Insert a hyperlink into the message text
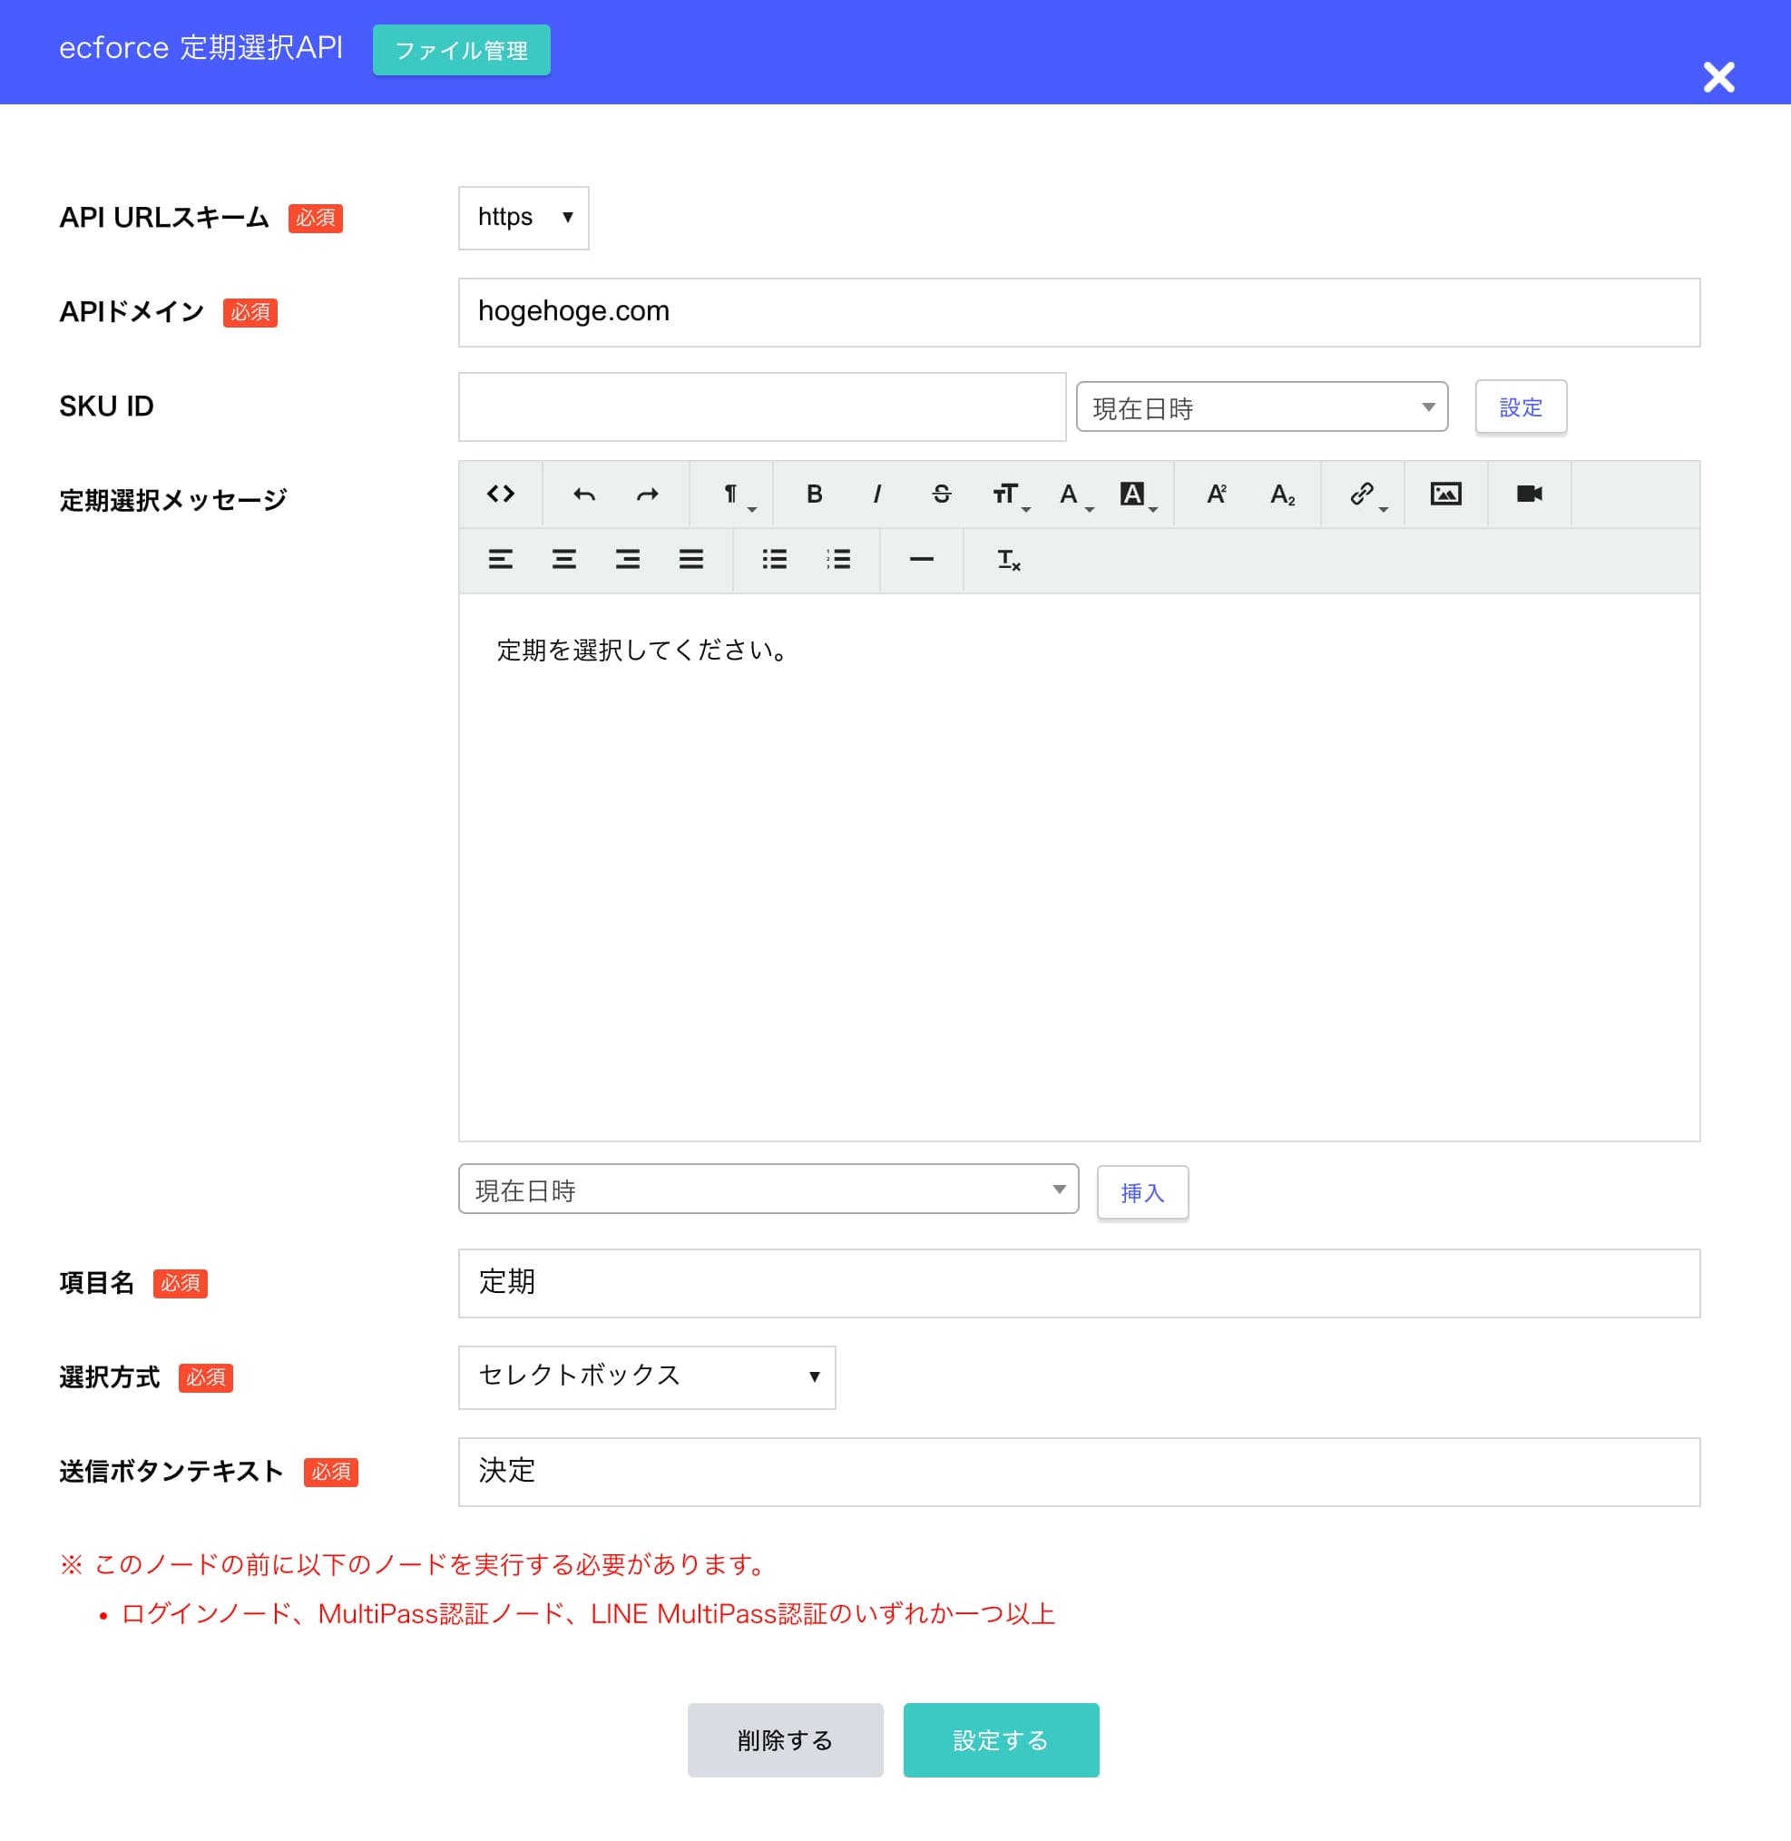Screen dimensions: 1791x1841 point(1361,494)
